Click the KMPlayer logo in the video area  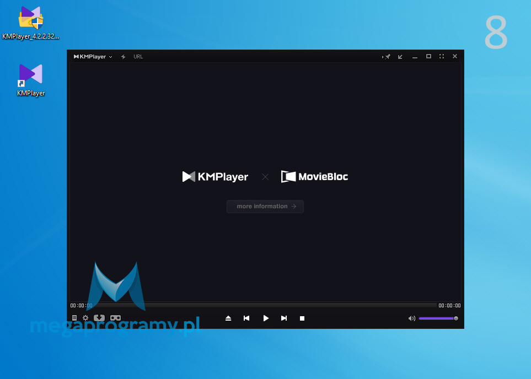(215, 177)
